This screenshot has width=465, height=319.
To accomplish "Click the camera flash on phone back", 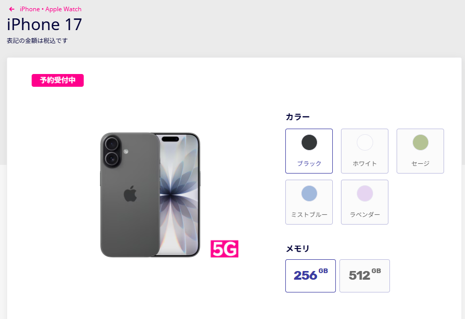I will coord(126,152).
